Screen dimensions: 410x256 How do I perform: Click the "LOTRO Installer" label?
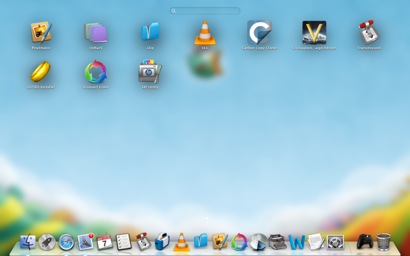pyautogui.click(x=41, y=87)
